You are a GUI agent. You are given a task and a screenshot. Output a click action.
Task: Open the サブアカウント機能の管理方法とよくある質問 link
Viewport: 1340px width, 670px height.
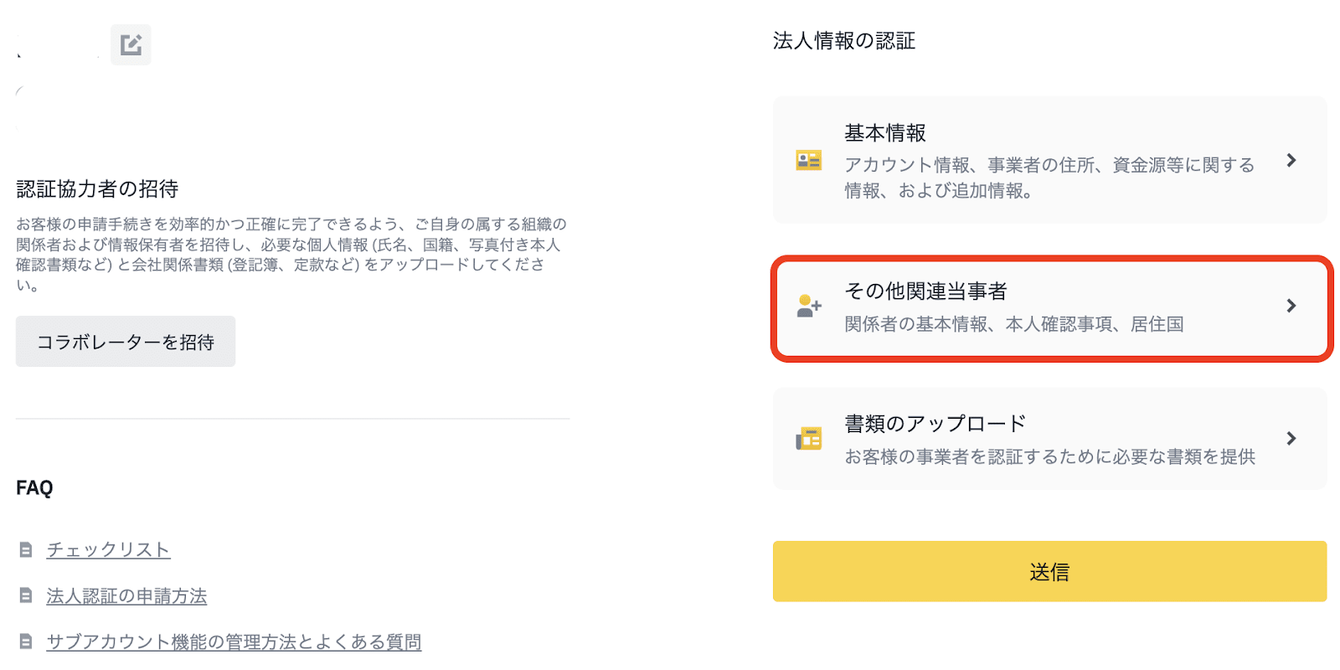pyautogui.click(x=234, y=642)
